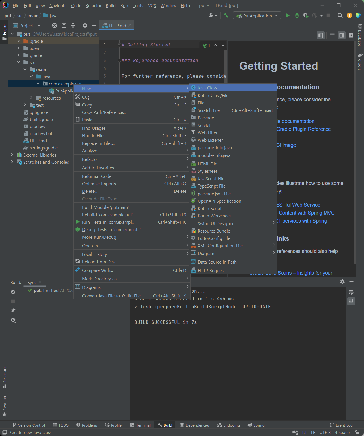Open the Favorites tool window tab
364x436 pixels.
pyautogui.click(x=4, y=406)
